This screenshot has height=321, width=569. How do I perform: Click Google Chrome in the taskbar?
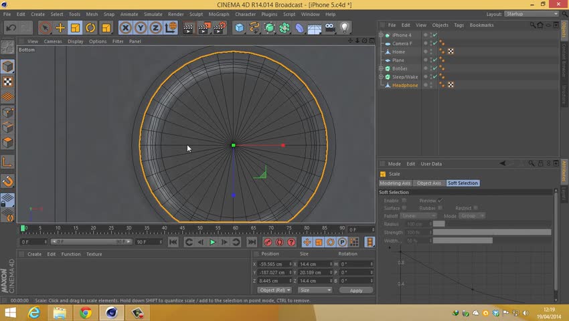pos(86,312)
